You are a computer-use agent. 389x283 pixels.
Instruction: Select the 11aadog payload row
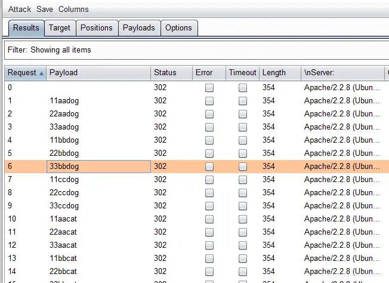(x=98, y=101)
